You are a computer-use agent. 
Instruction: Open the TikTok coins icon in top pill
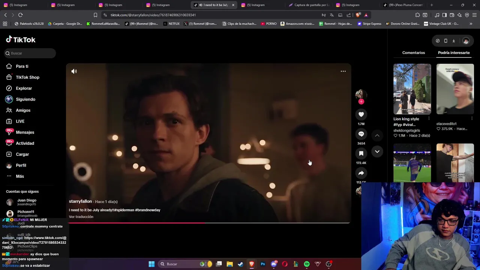click(438, 41)
